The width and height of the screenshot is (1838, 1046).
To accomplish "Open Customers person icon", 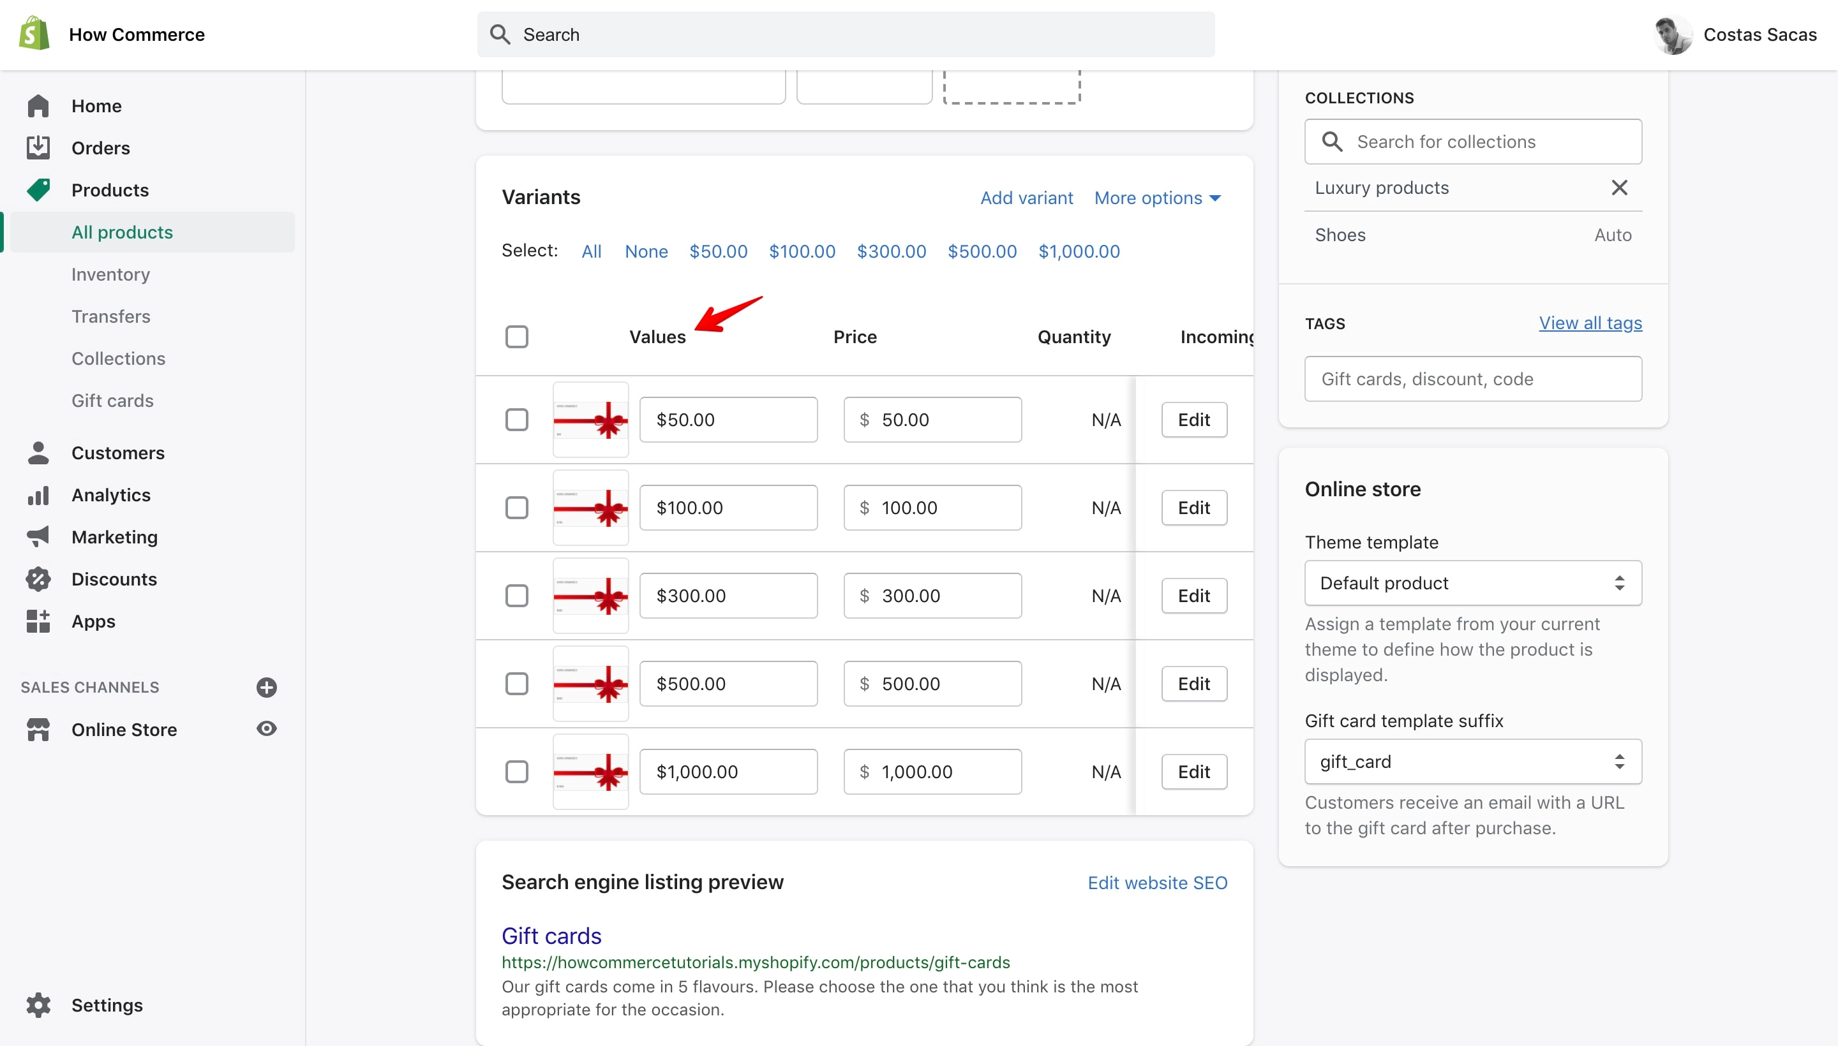I will tap(38, 453).
